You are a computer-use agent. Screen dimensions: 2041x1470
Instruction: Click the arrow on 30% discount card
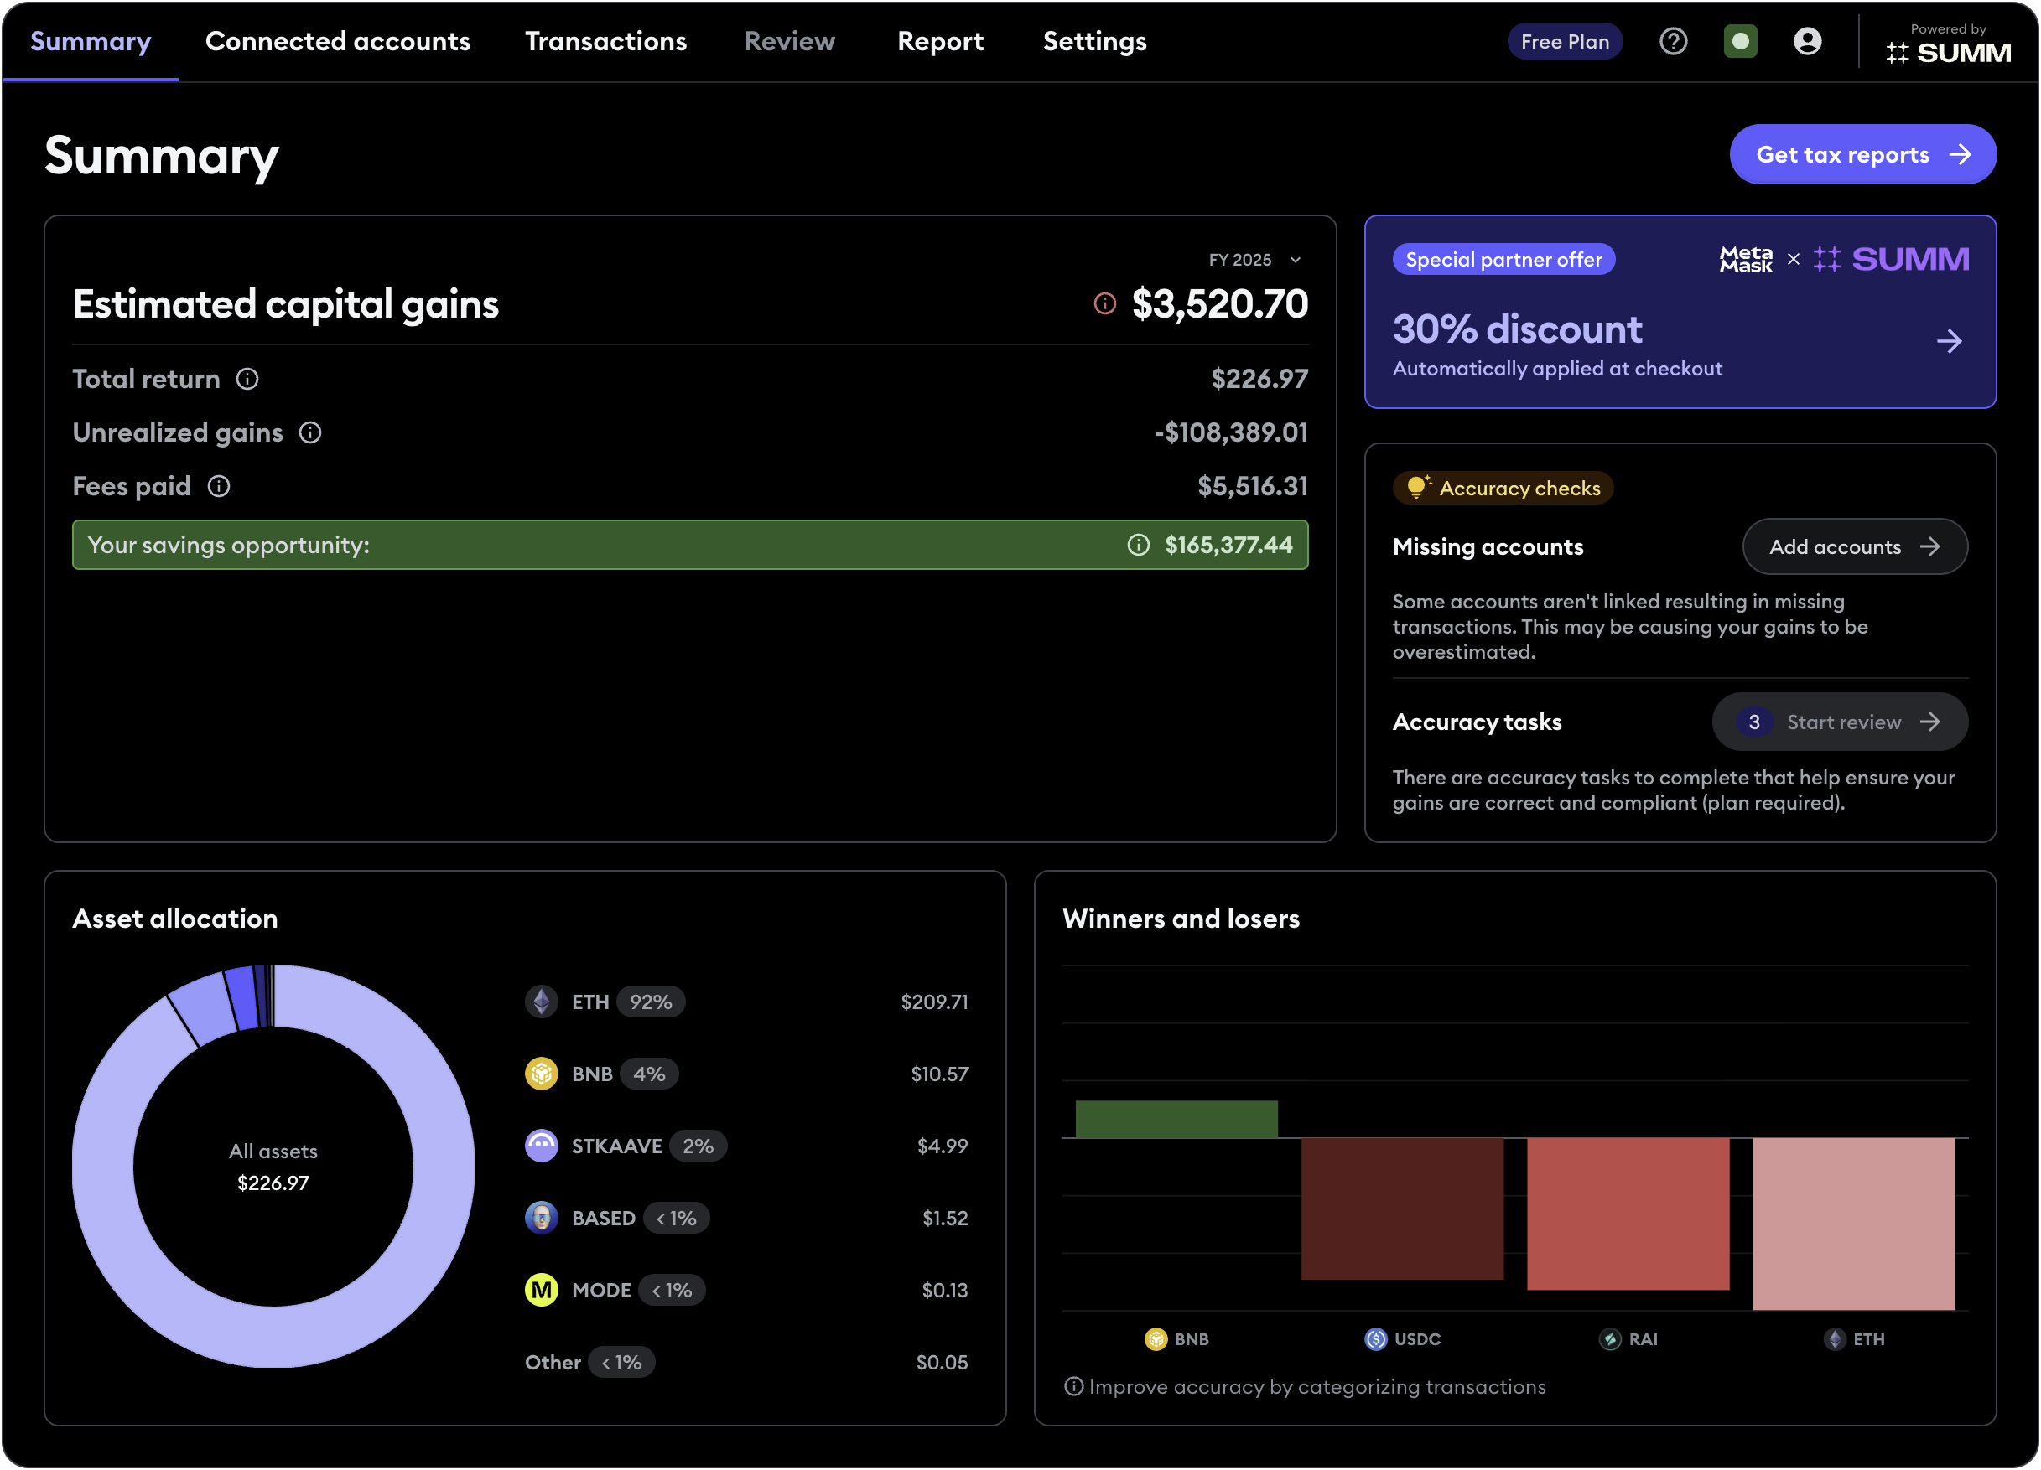pyautogui.click(x=1950, y=341)
